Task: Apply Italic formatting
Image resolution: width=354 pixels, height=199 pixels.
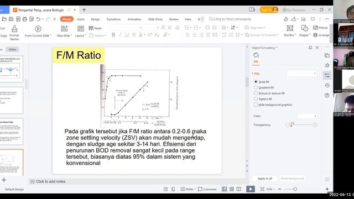Action: click(x=120, y=35)
